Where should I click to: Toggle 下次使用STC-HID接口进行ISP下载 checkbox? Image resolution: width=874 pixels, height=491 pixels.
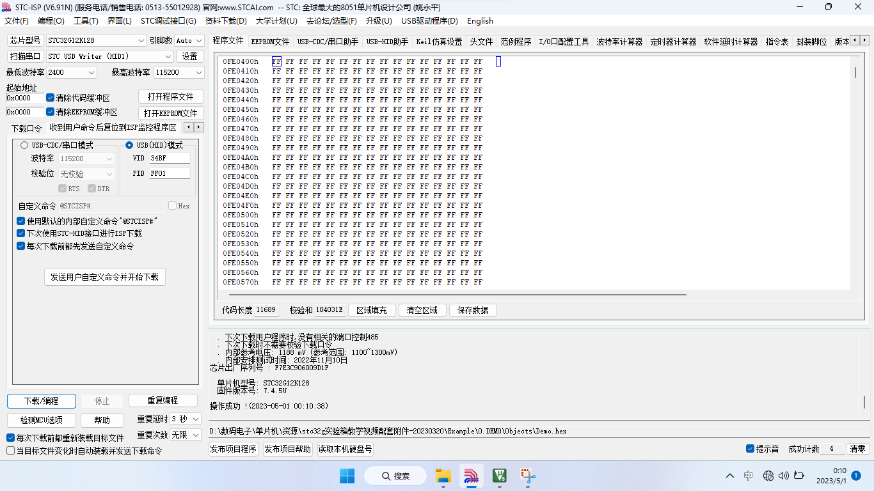(x=21, y=233)
